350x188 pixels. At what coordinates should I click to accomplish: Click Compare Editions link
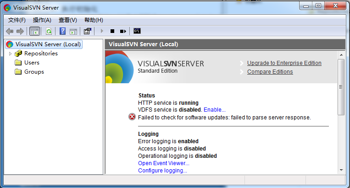click(270, 72)
